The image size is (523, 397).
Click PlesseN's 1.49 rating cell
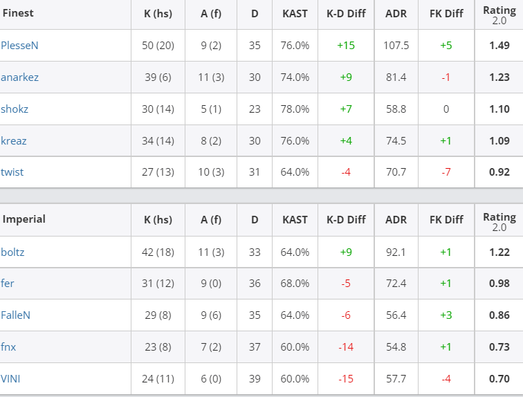coord(499,46)
